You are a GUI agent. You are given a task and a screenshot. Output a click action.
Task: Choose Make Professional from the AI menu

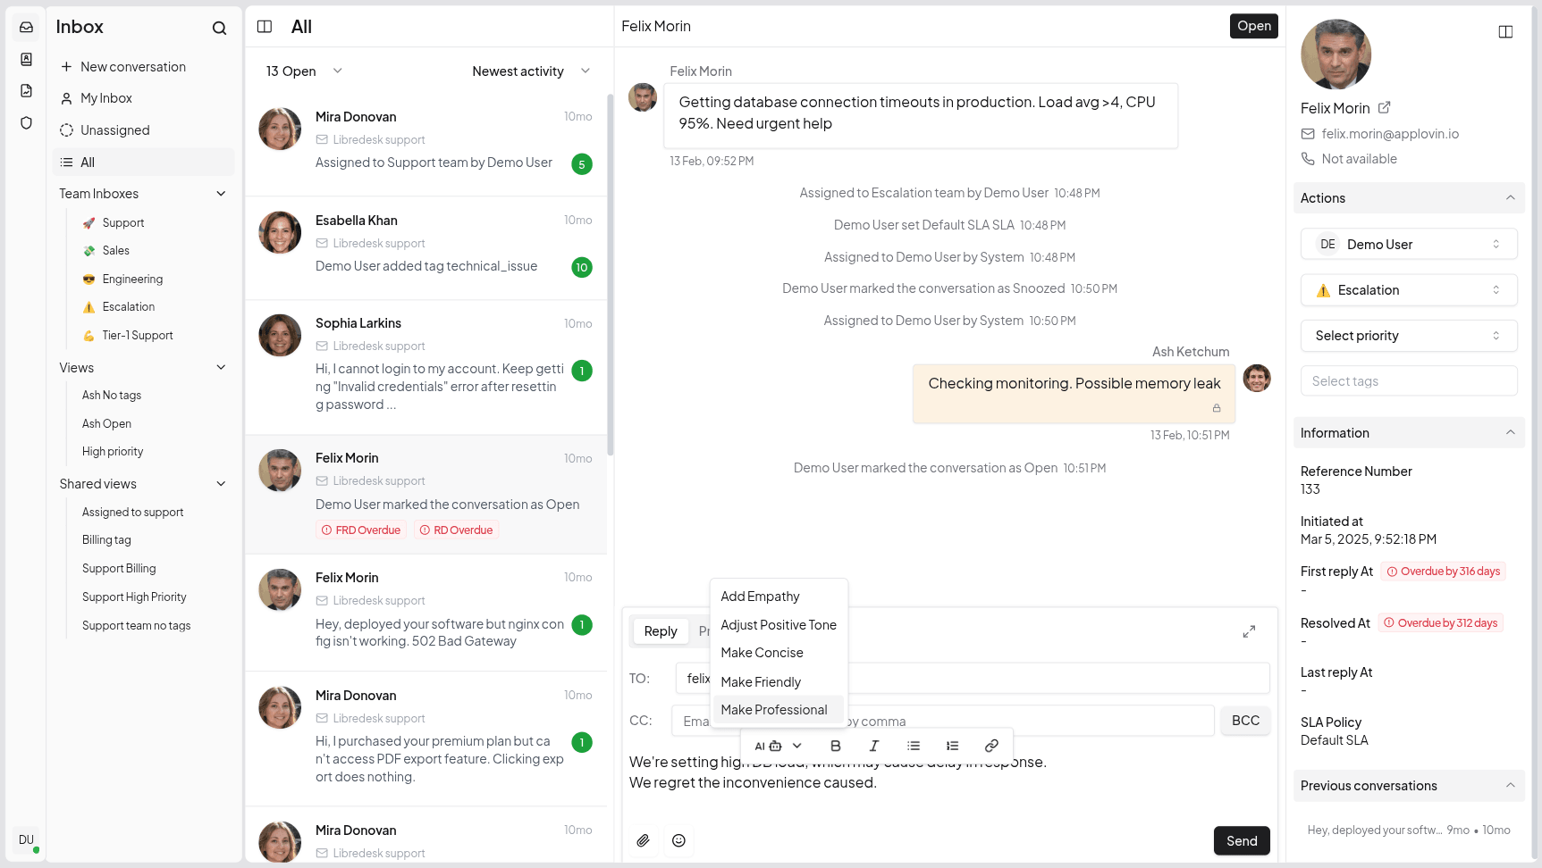[x=774, y=709]
